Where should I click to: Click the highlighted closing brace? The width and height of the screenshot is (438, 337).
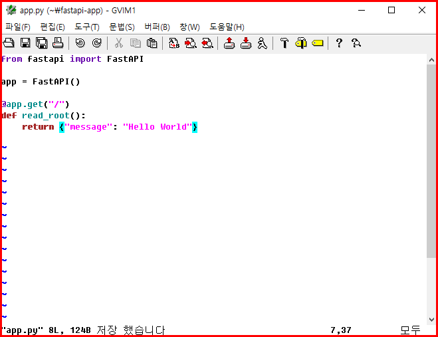(x=195, y=127)
